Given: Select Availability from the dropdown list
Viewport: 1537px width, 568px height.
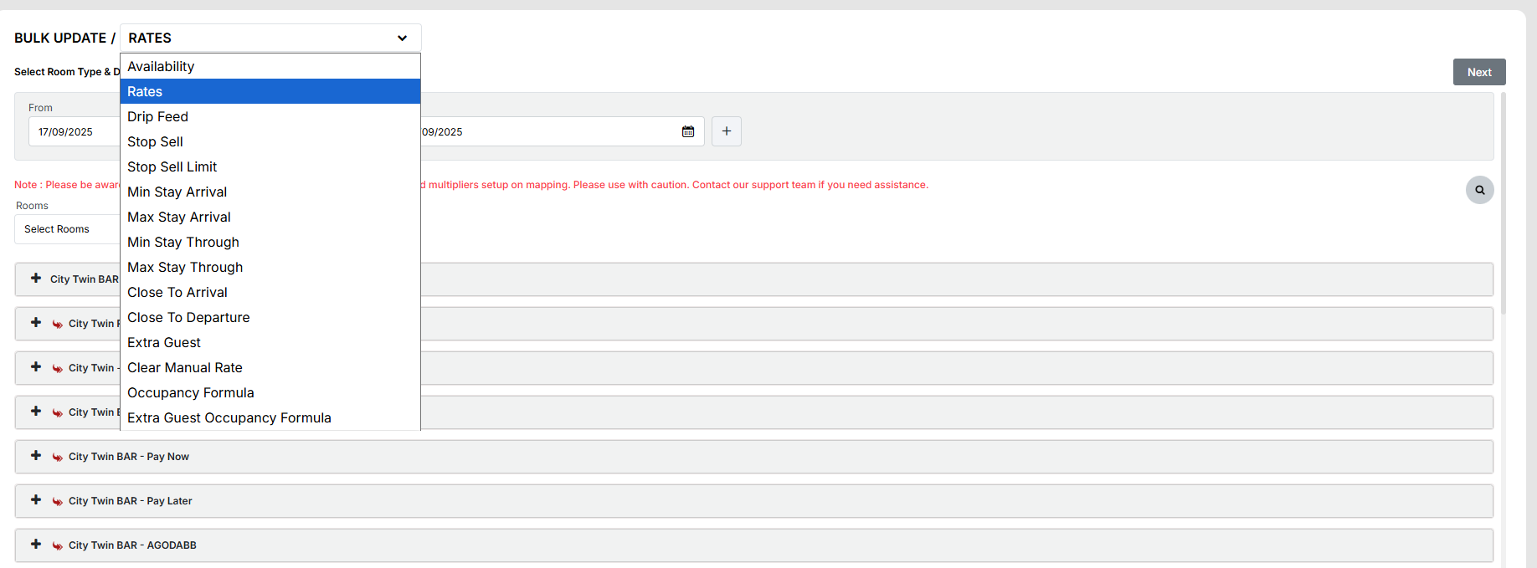Looking at the screenshot, I should (161, 66).
